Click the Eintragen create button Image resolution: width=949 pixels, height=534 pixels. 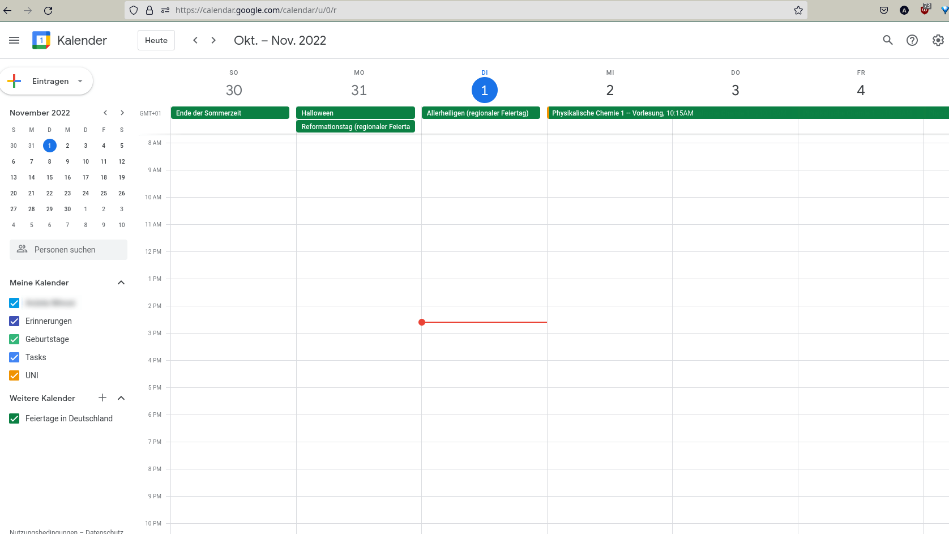click(46, 81)
